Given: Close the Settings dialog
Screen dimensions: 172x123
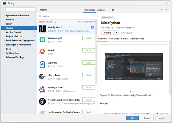Looking at the screenshot, I should (x=167, y=3).
